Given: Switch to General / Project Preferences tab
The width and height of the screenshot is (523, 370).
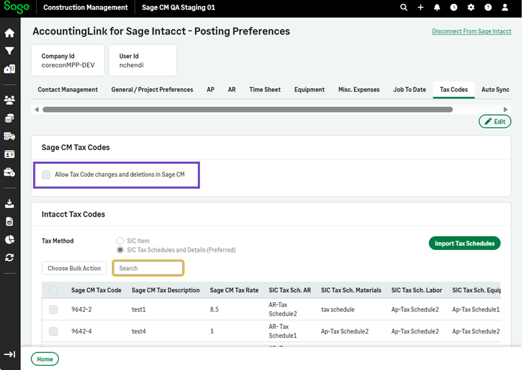Looking at the screenshot, I should (152, 89).
